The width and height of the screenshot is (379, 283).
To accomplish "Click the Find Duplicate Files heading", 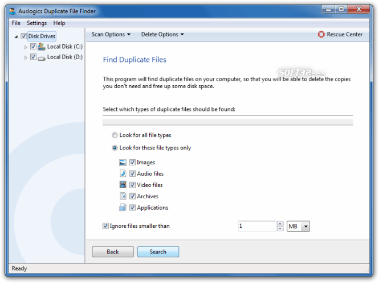I will [x=135, y=60].
